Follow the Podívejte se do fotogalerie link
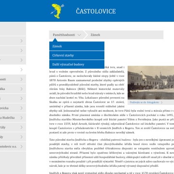Image resolution: width=174 pixels, height=174 pixels. point(145,102)
